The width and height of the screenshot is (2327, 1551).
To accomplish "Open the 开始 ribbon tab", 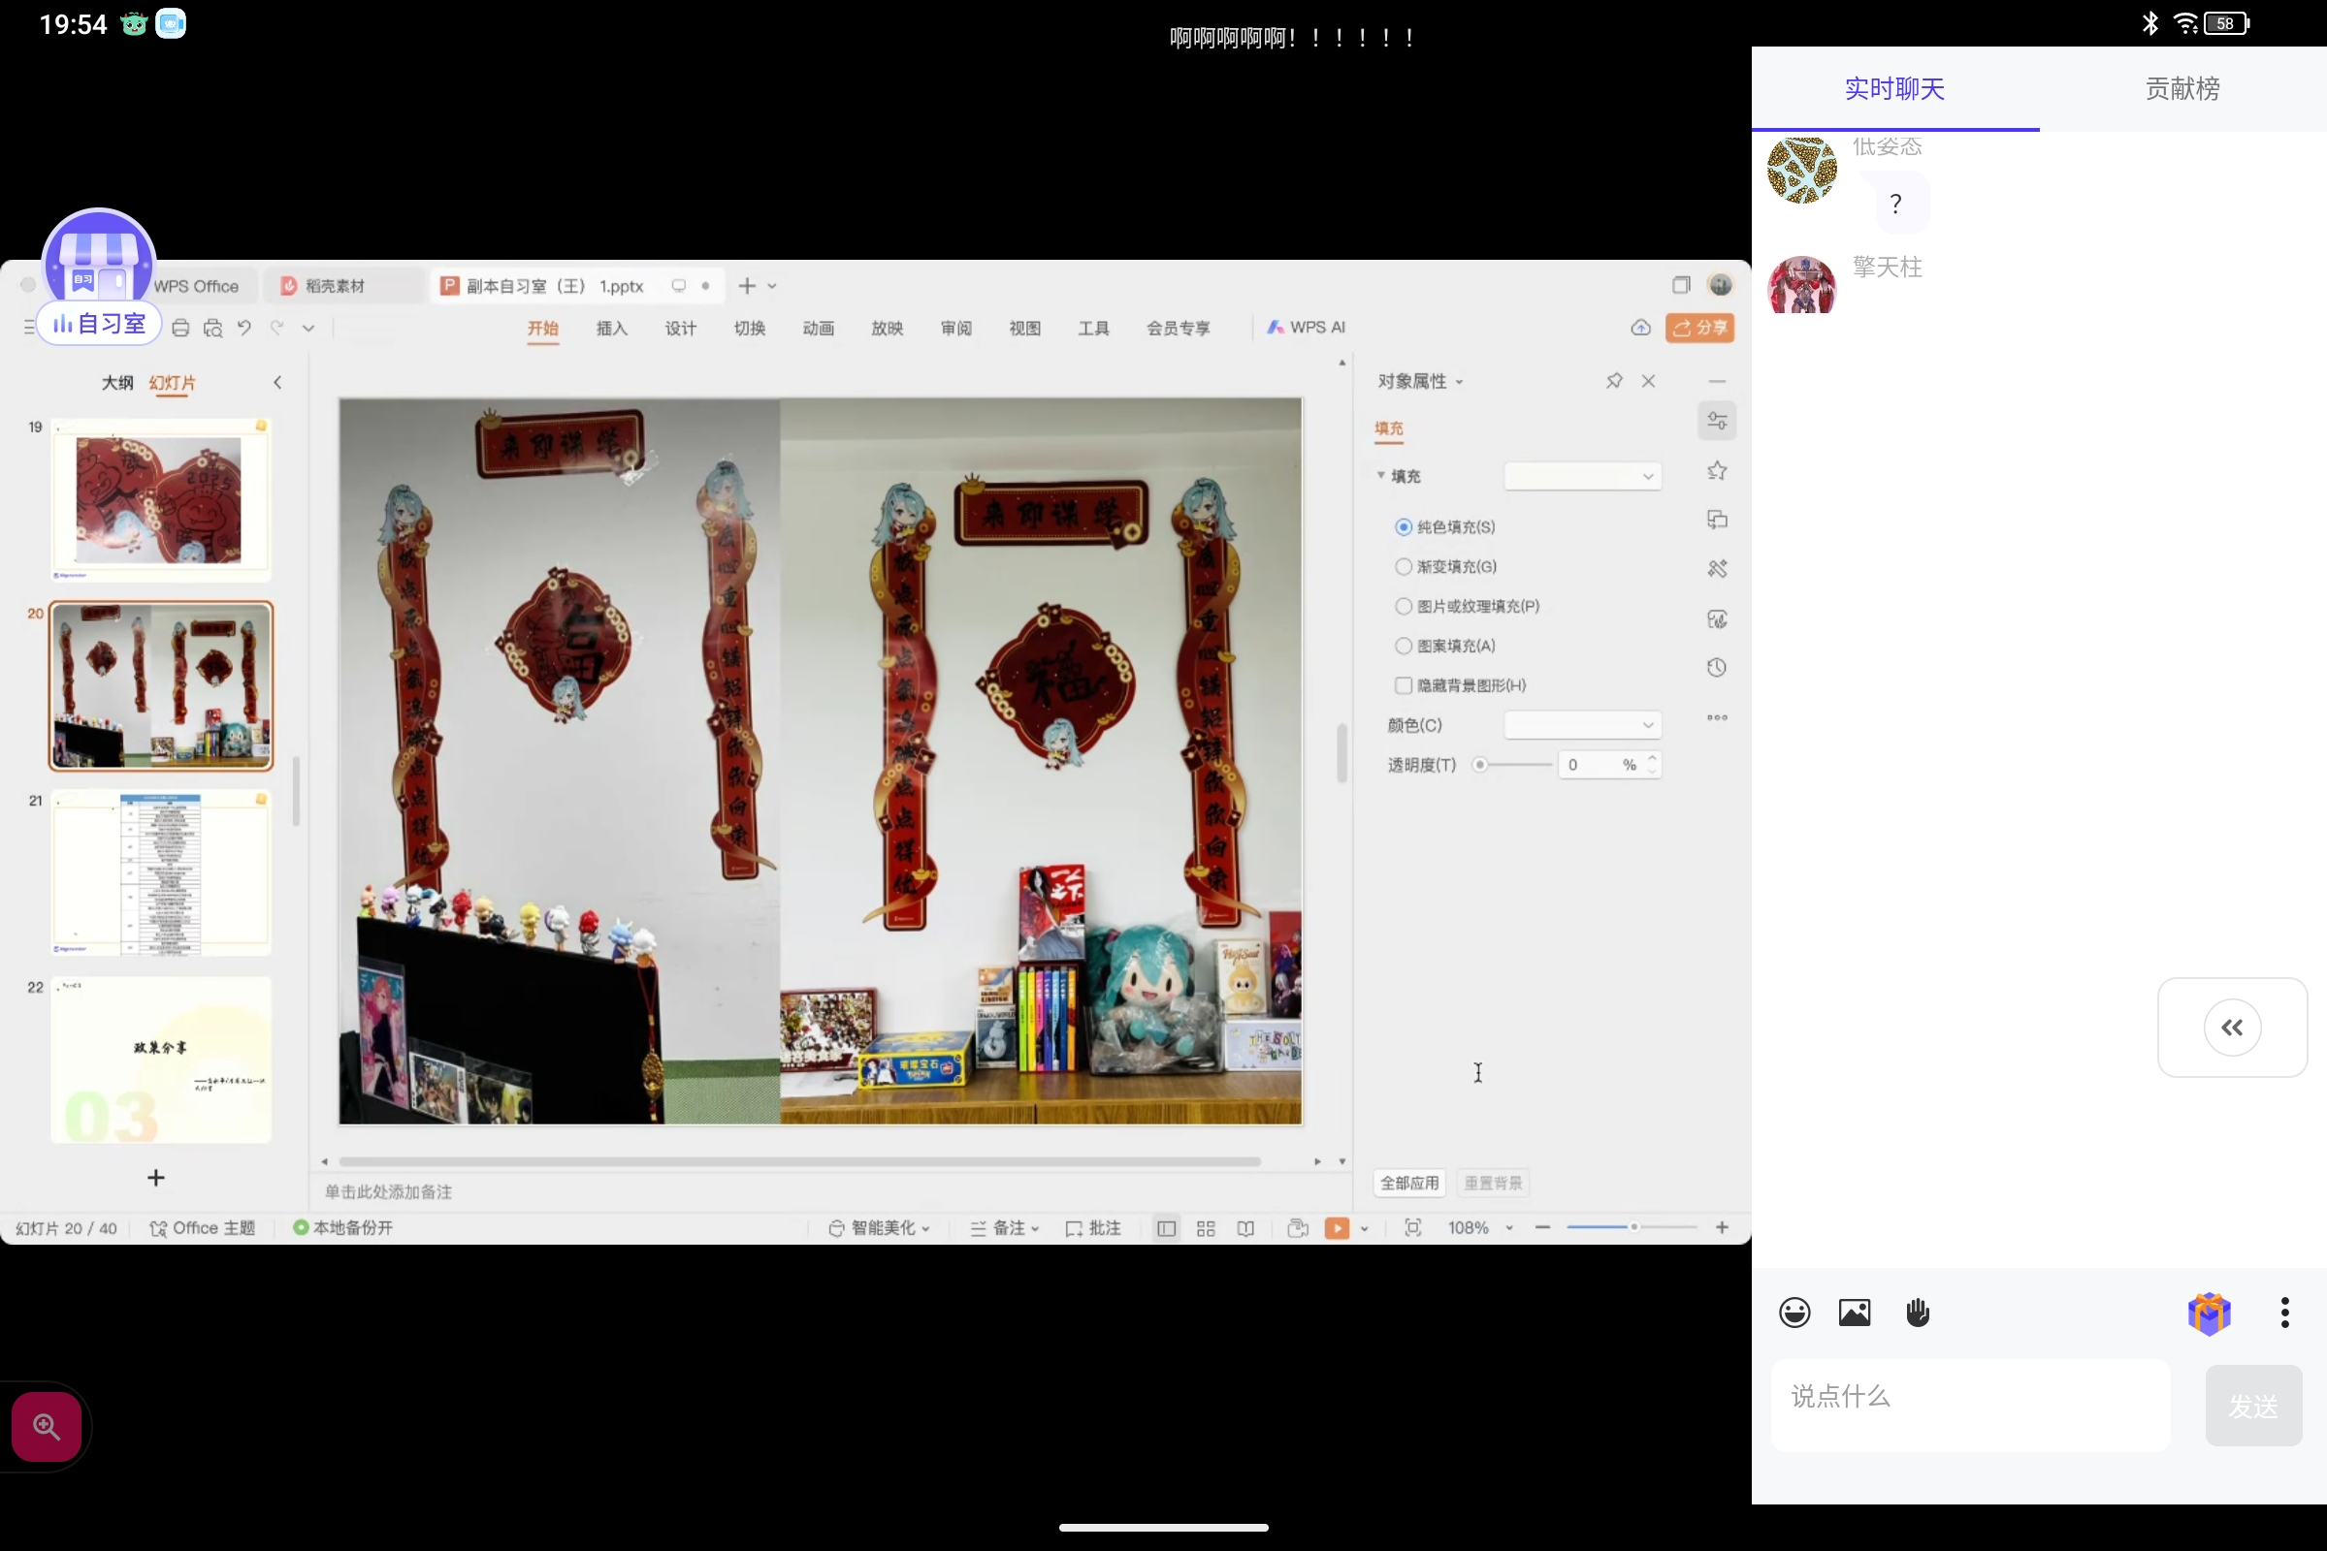I will point(542,328).
